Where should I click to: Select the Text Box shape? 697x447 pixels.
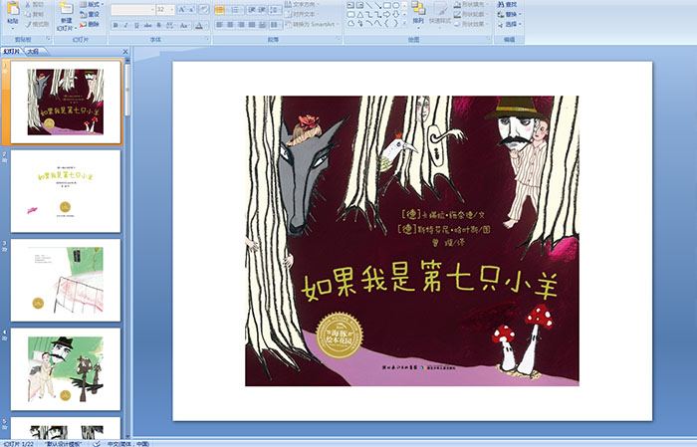point(350,5)
